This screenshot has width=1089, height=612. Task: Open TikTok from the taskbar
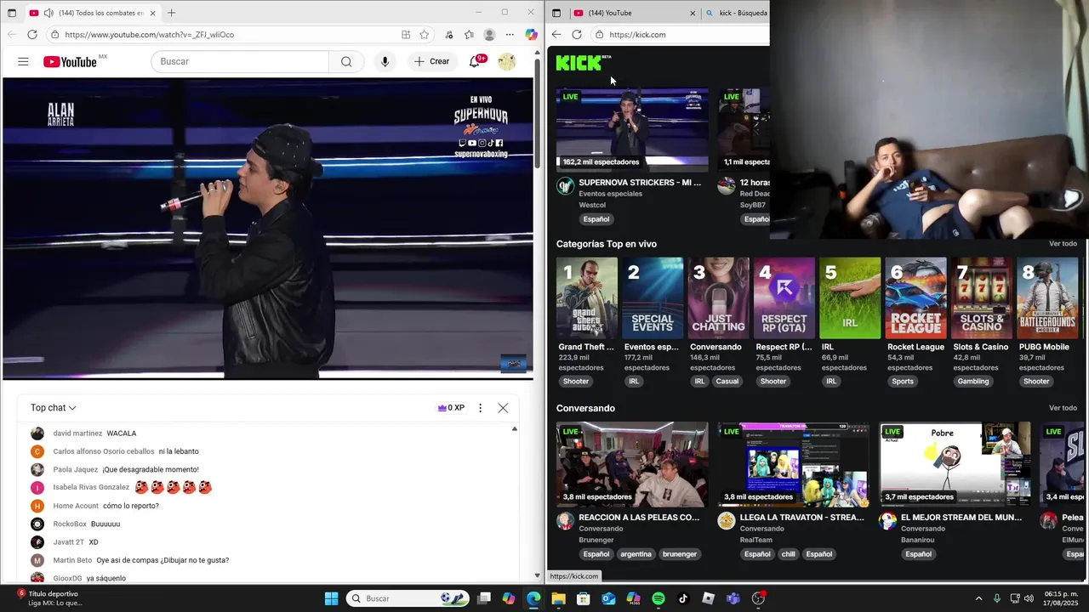[x=683, y=598]
